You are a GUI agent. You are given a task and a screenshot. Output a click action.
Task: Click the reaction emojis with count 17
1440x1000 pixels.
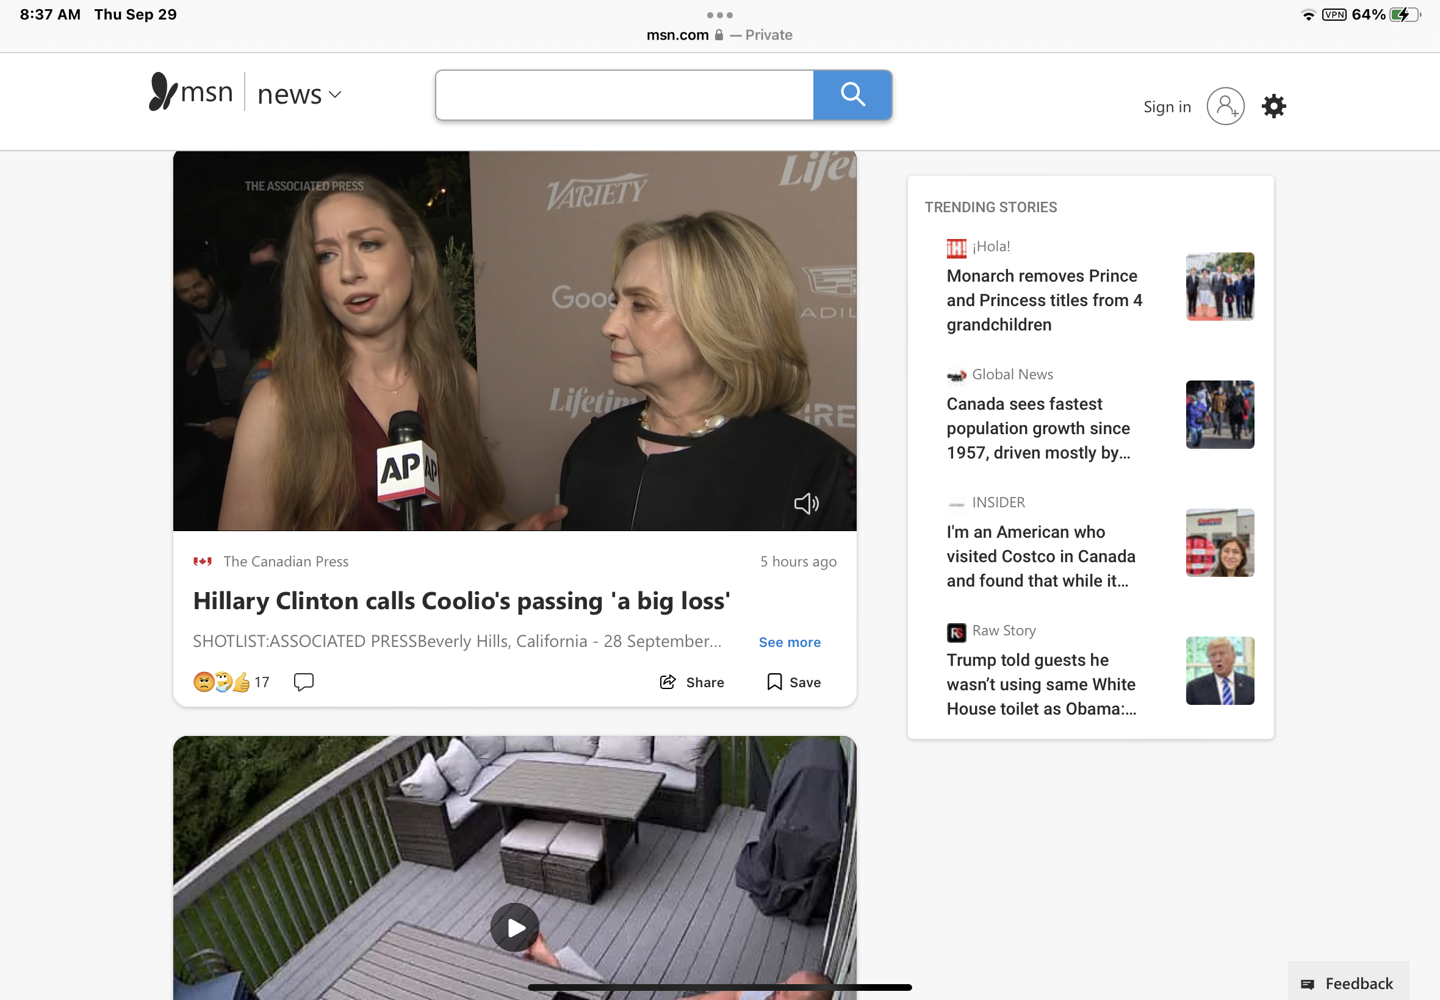click(x=231, y=682)
